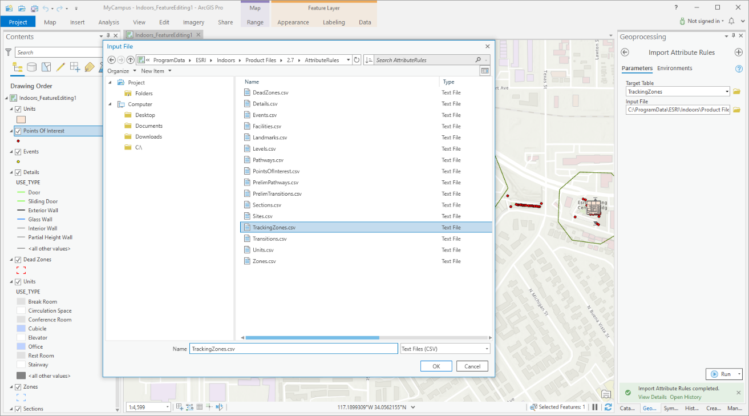This screenshot has width=749, height=416.
Task: Click the Run button in Geoprocessing
Action: coord(723,374)
